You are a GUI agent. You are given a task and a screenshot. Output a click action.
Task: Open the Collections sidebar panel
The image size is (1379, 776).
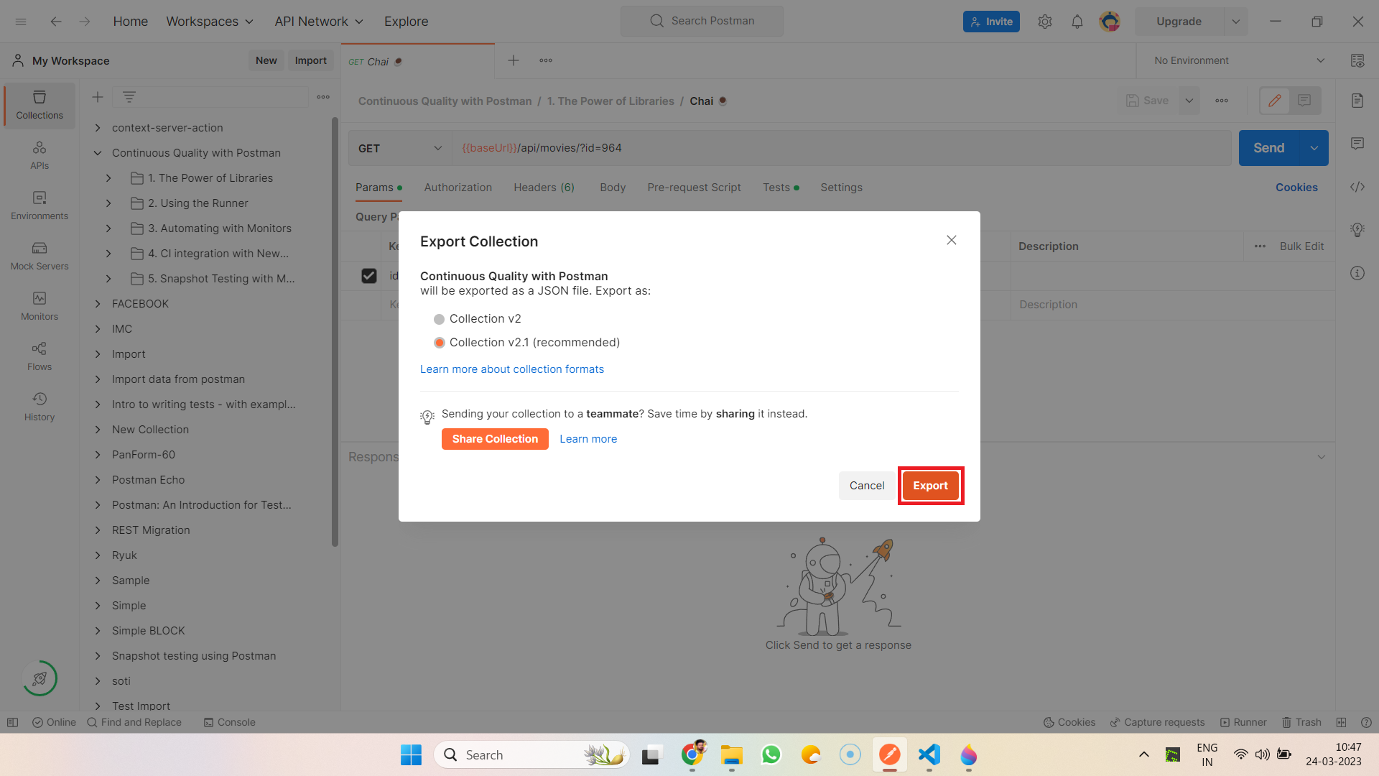point(40,105)
